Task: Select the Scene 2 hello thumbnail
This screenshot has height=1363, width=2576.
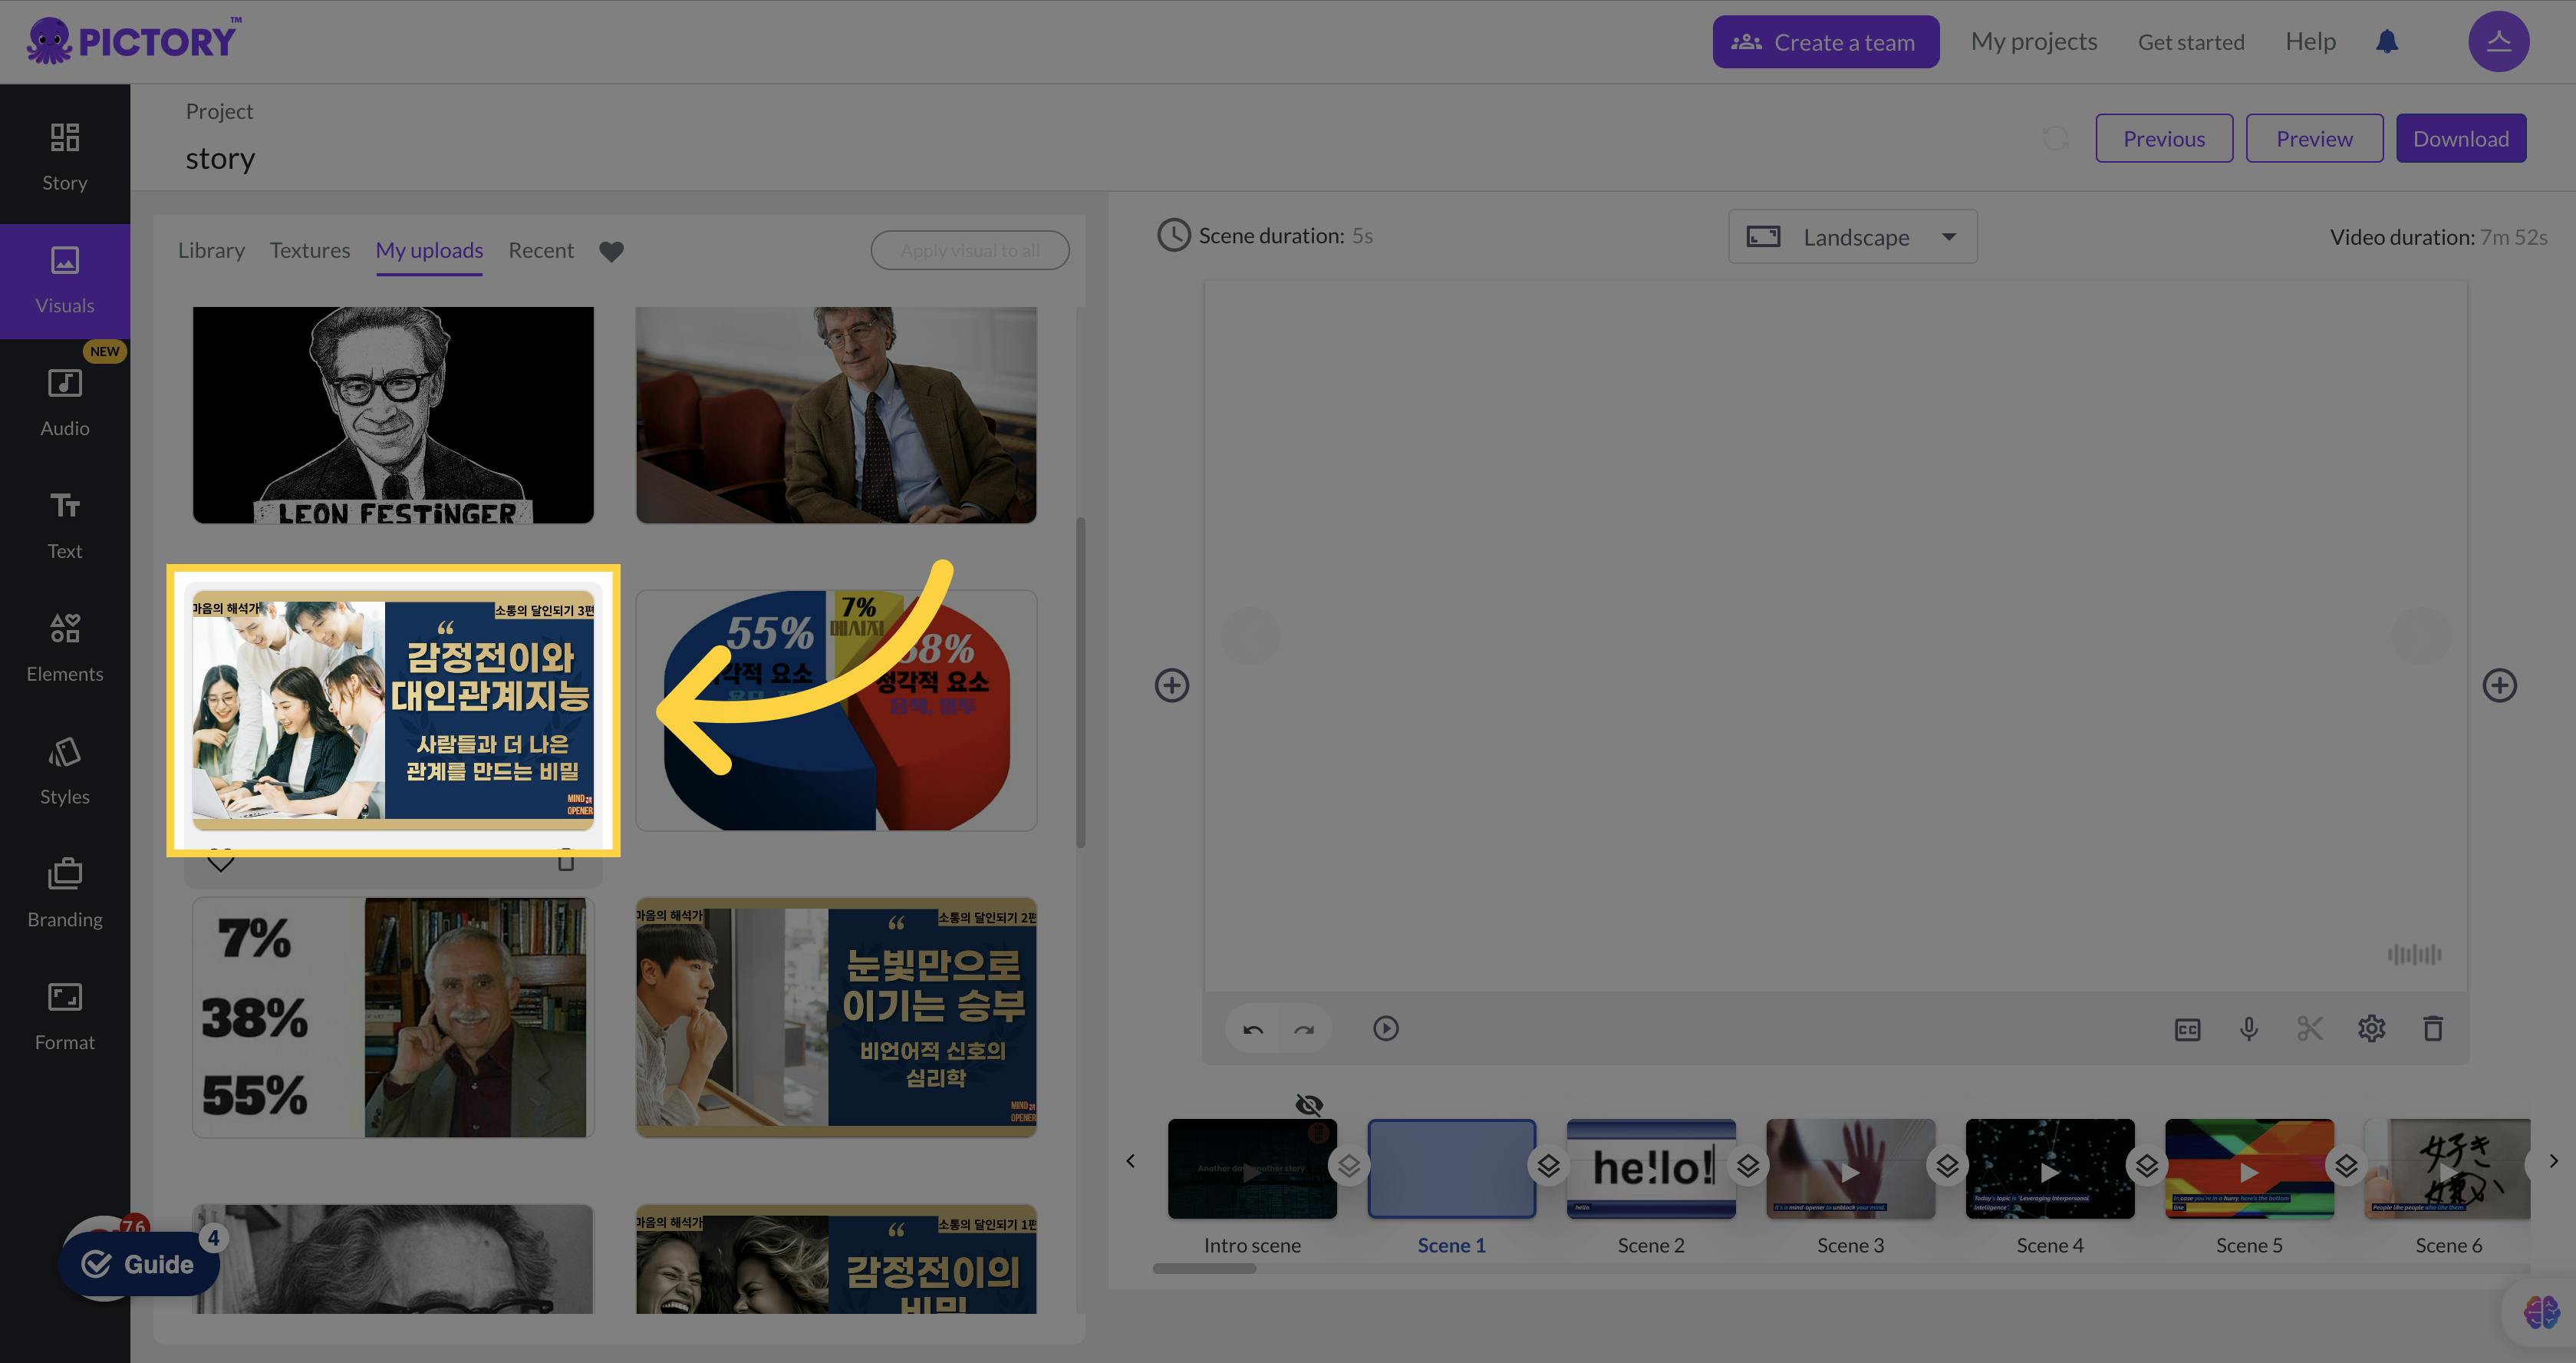Action: pos(1651,1169)
